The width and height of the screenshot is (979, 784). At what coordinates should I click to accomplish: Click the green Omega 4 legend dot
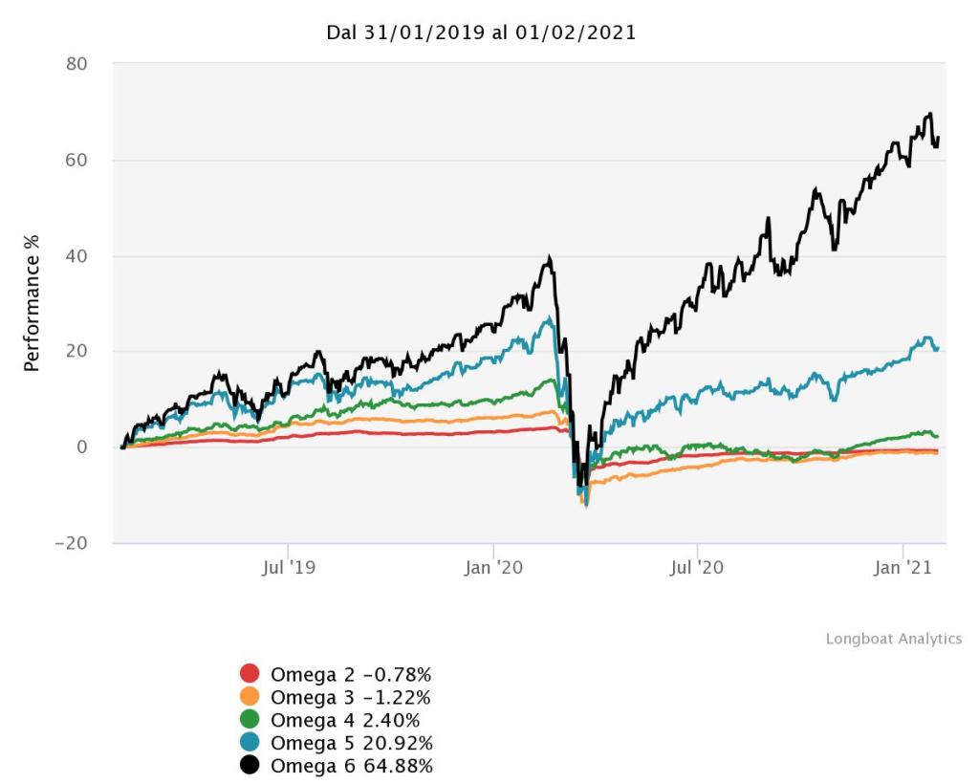point(250,720)
